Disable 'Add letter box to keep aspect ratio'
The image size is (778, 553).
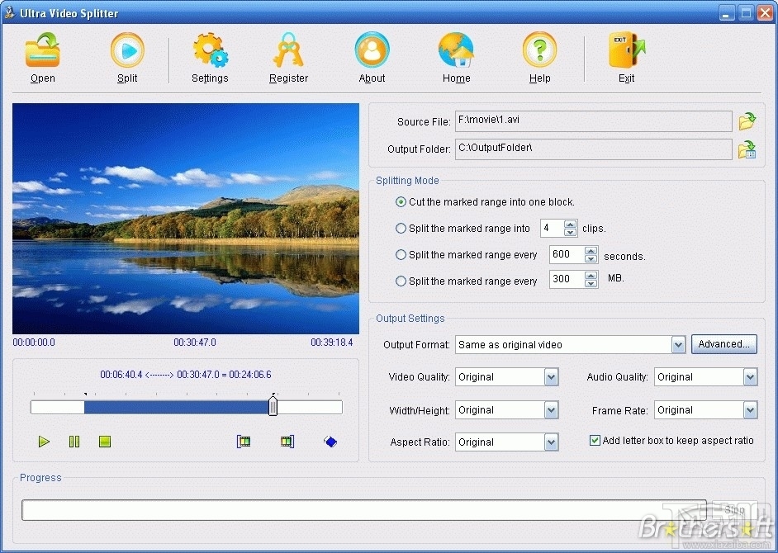[595, 441]
